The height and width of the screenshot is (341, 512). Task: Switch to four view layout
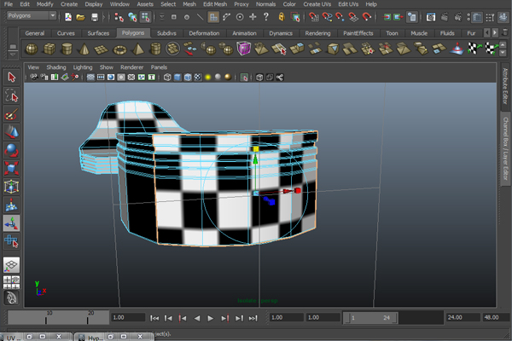tap(11, 282)
